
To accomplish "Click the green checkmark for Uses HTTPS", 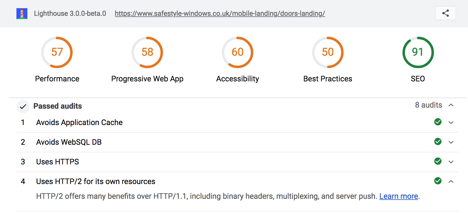I will click(x=438, y=161).
